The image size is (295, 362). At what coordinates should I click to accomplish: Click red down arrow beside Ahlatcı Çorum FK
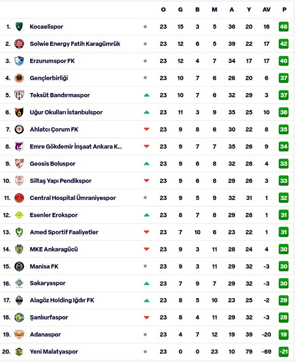coord(146,129)
